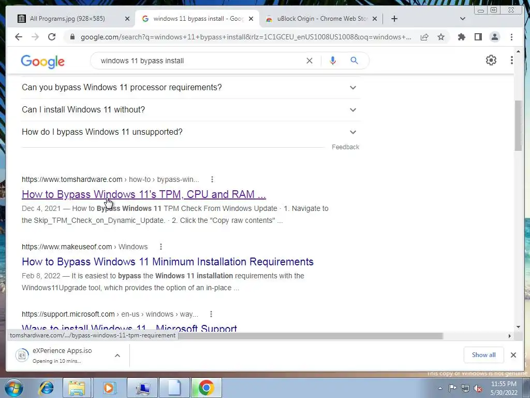530x398 pixels.
Task: Click Feedback under related questions
Action: click(345, 147)
